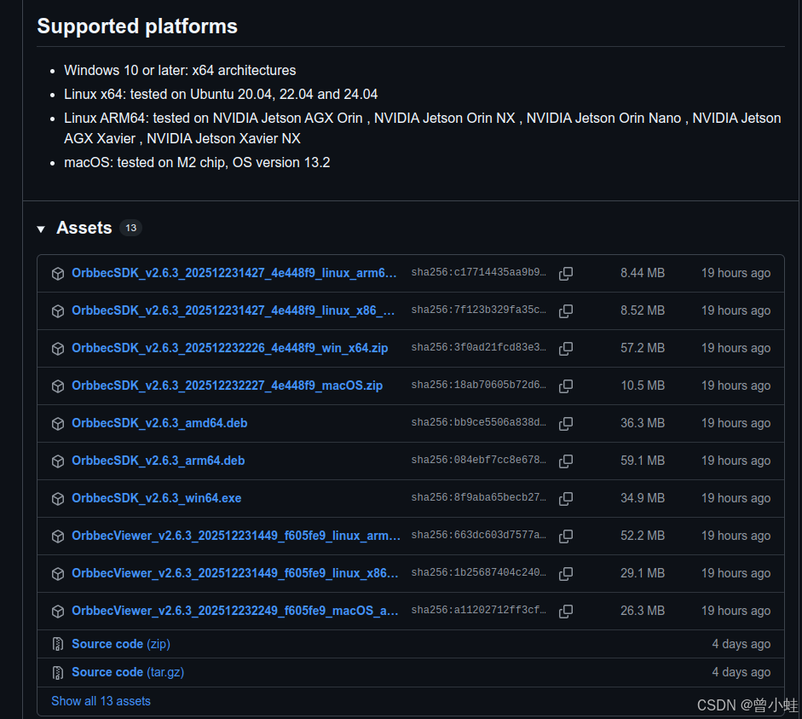Screen dimensions: 802x719
Task: Click sha256:bb9ce5506a838d hash text
Action: click(x=479, y=422)
